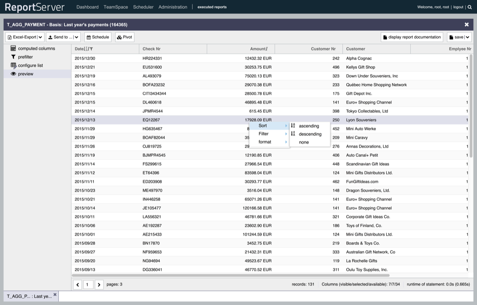Close the bottom T_AGG_P... tab

(55, 295)
